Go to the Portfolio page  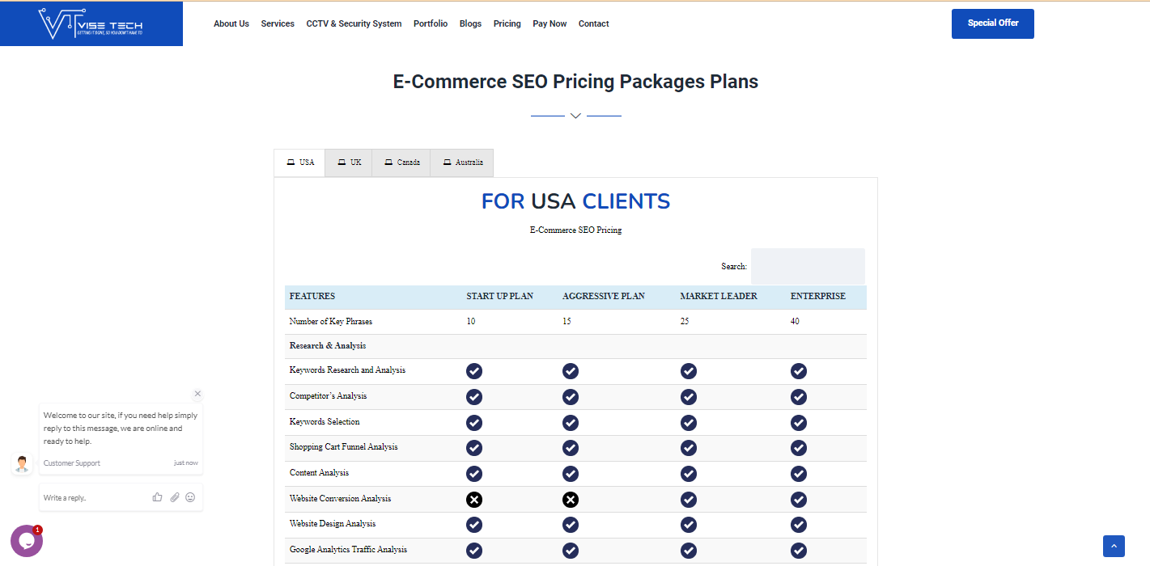pyautogui.click(x=431, y=23)
